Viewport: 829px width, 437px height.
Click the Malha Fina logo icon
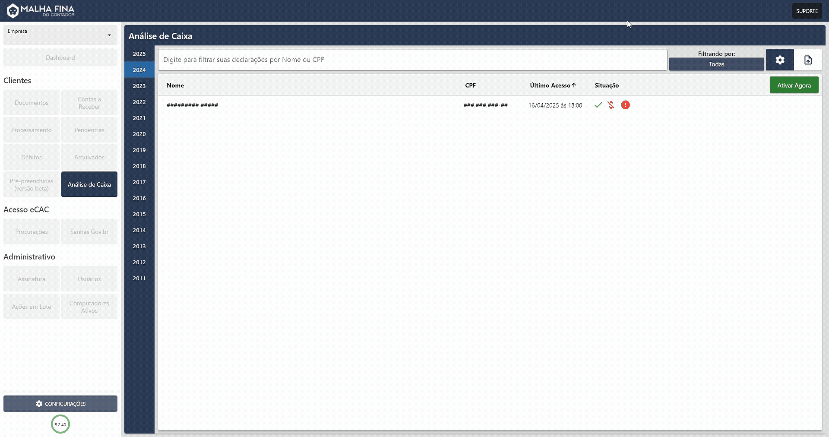pyautogui.click(x=13, y=10)
